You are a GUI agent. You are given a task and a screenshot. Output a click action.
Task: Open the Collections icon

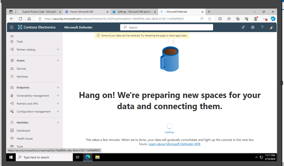(238, 19)
